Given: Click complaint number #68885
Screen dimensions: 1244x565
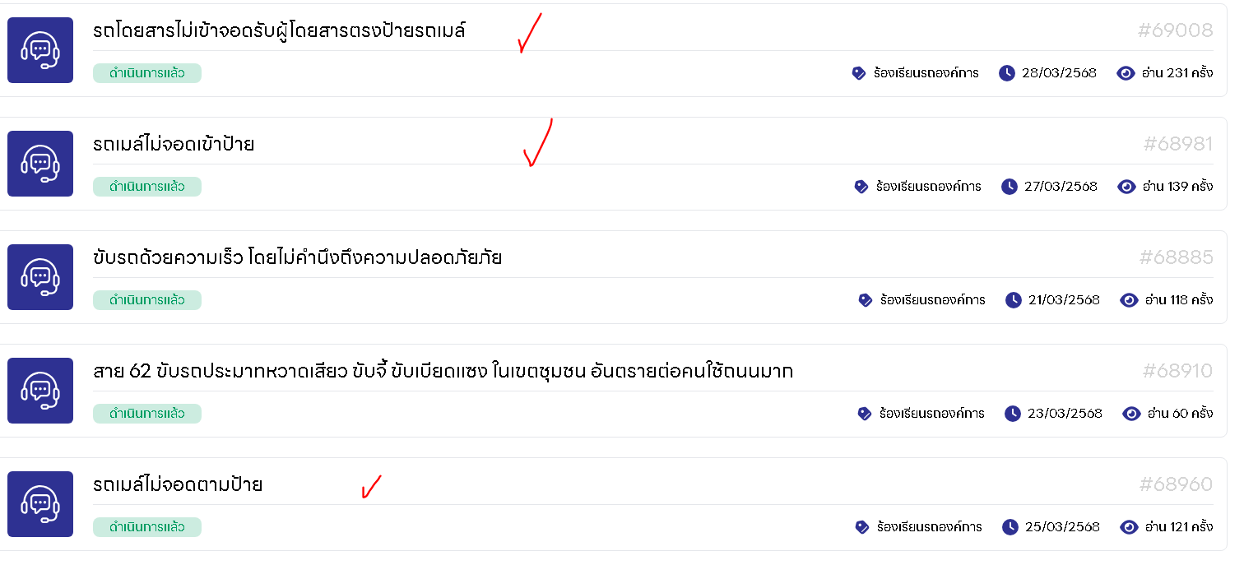Looking at the screenshot, I should (1177, 257).
